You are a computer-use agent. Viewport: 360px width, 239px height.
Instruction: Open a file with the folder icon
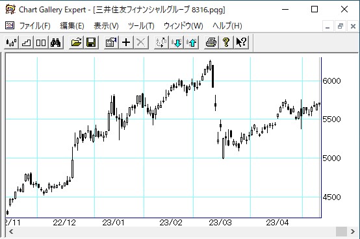tap(76, 42)
